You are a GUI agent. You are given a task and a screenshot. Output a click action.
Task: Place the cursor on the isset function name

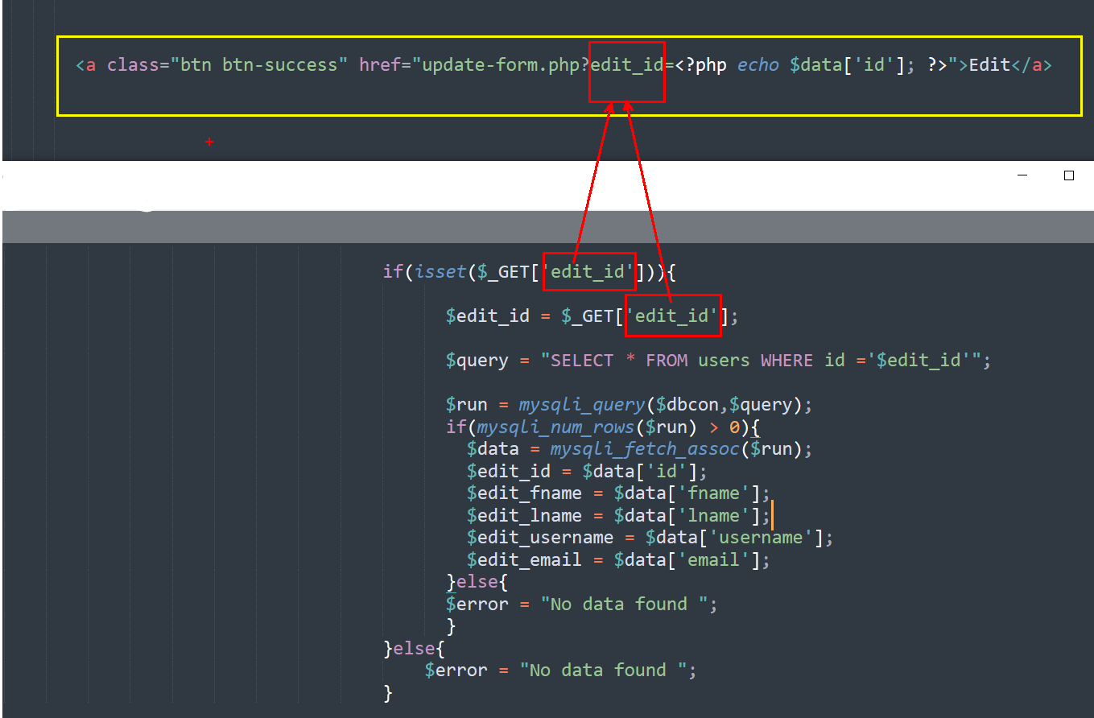click(440, 272)
